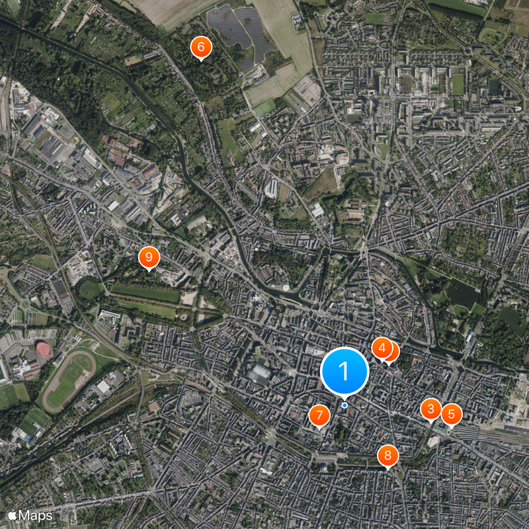Tap the orange pin labeled 4

tap(382, 348)
